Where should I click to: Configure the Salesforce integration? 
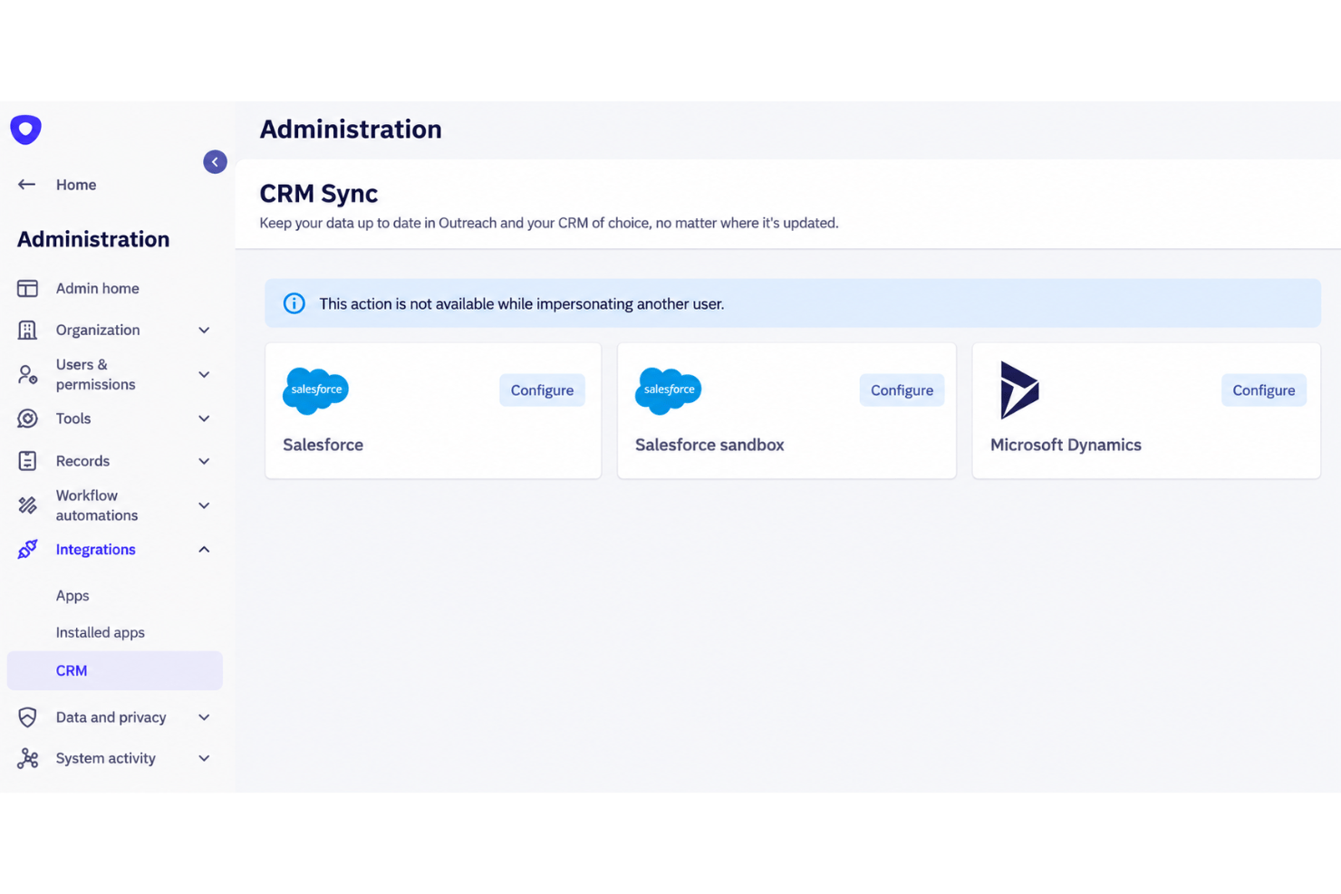click(542, 390)
